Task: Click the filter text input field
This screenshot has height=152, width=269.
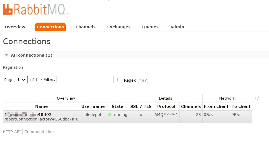Action: (x=85, y=80)
